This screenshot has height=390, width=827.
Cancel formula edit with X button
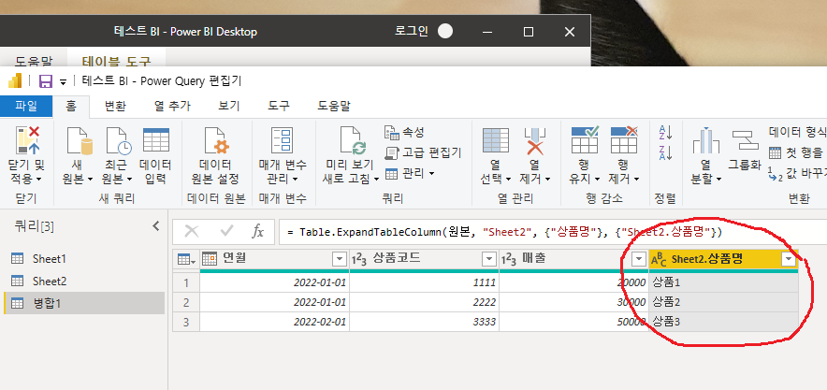(192, 231)
